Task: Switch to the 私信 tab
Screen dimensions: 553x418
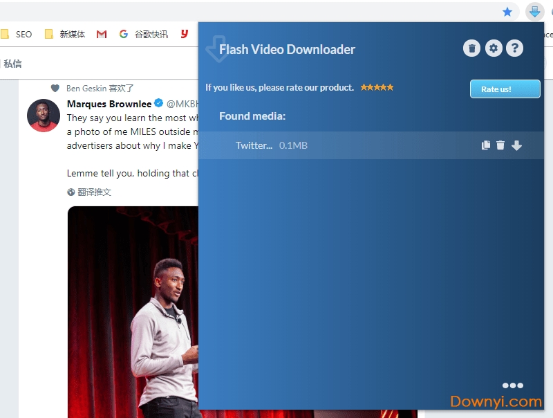Action: [x=15, y=64]
